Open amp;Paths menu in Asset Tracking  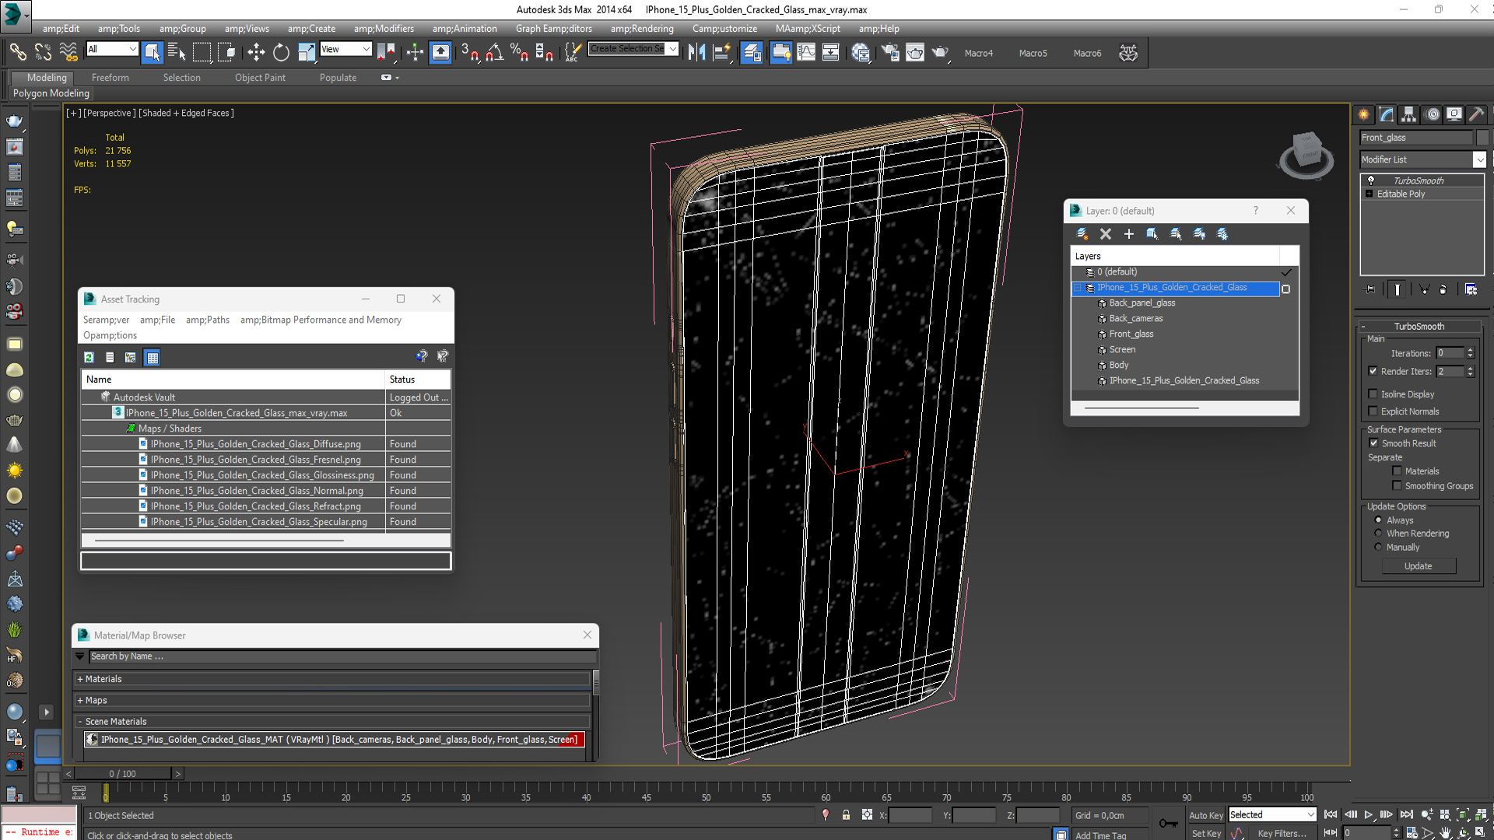coord(208,320)
